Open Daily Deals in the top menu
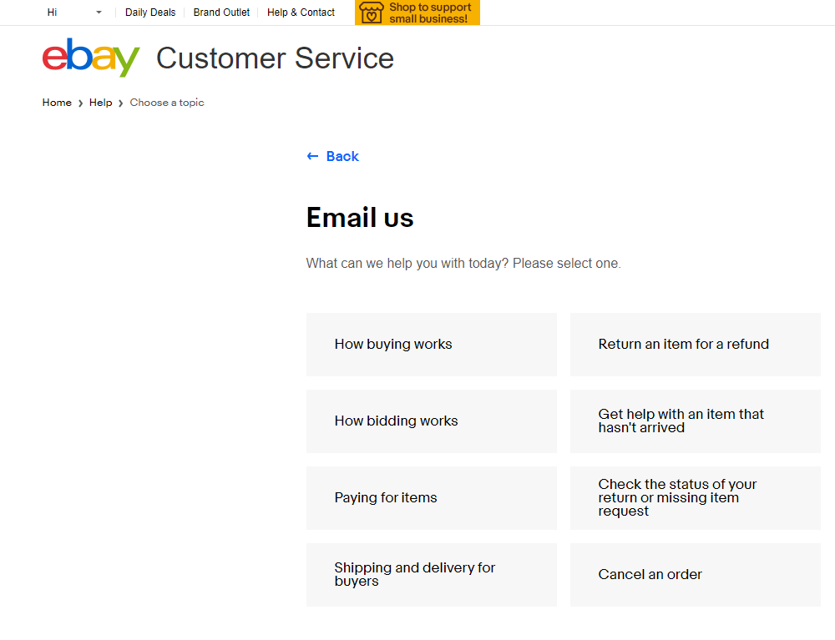Viewport: 835px width, 640px height. pos(150,13)
